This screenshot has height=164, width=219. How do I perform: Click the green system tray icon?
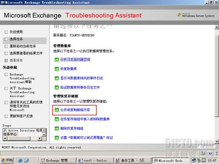199,160
